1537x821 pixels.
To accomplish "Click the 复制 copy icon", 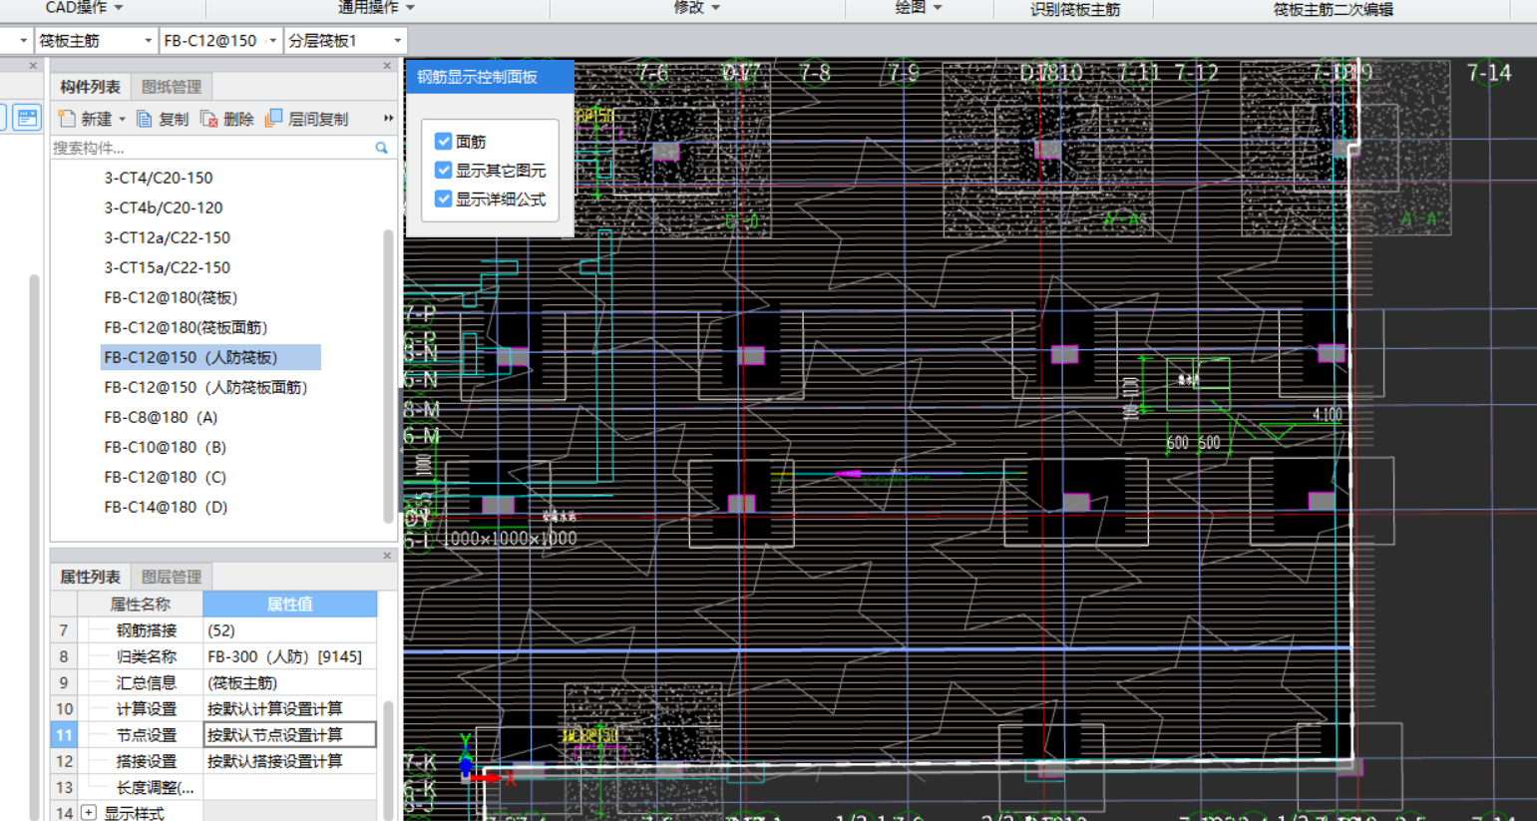I will click(x=145, y=119).
